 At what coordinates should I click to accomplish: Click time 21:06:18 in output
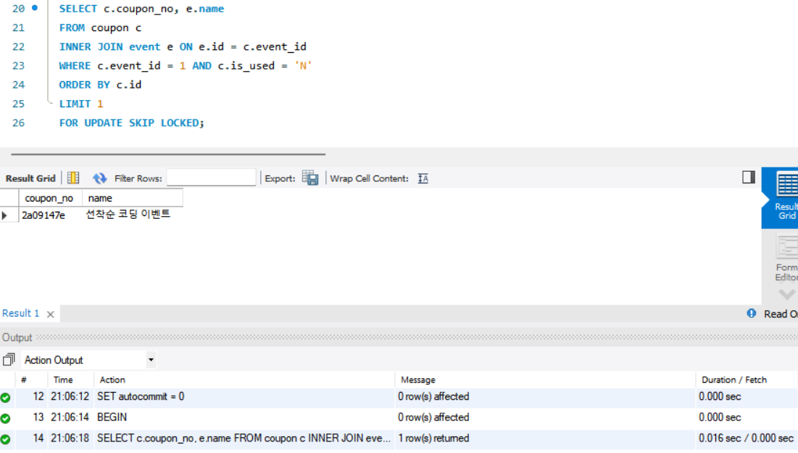70,439
